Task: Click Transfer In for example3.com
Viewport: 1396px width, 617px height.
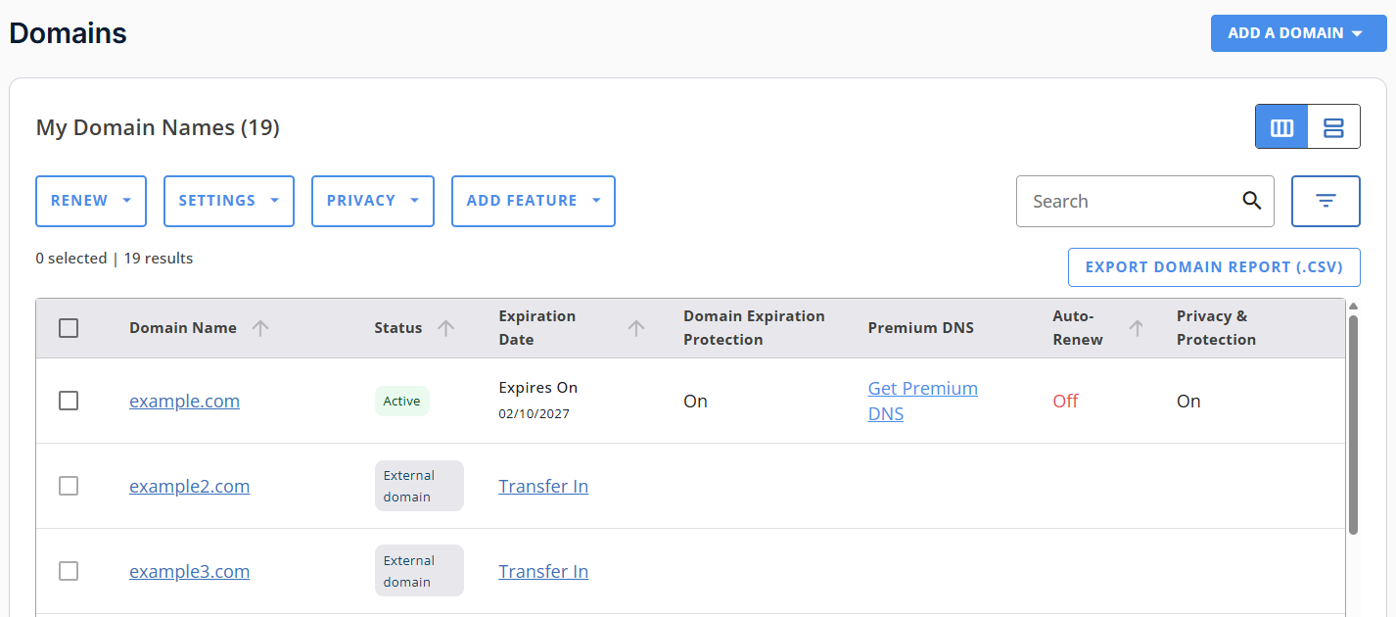Action: click(543, 572)
